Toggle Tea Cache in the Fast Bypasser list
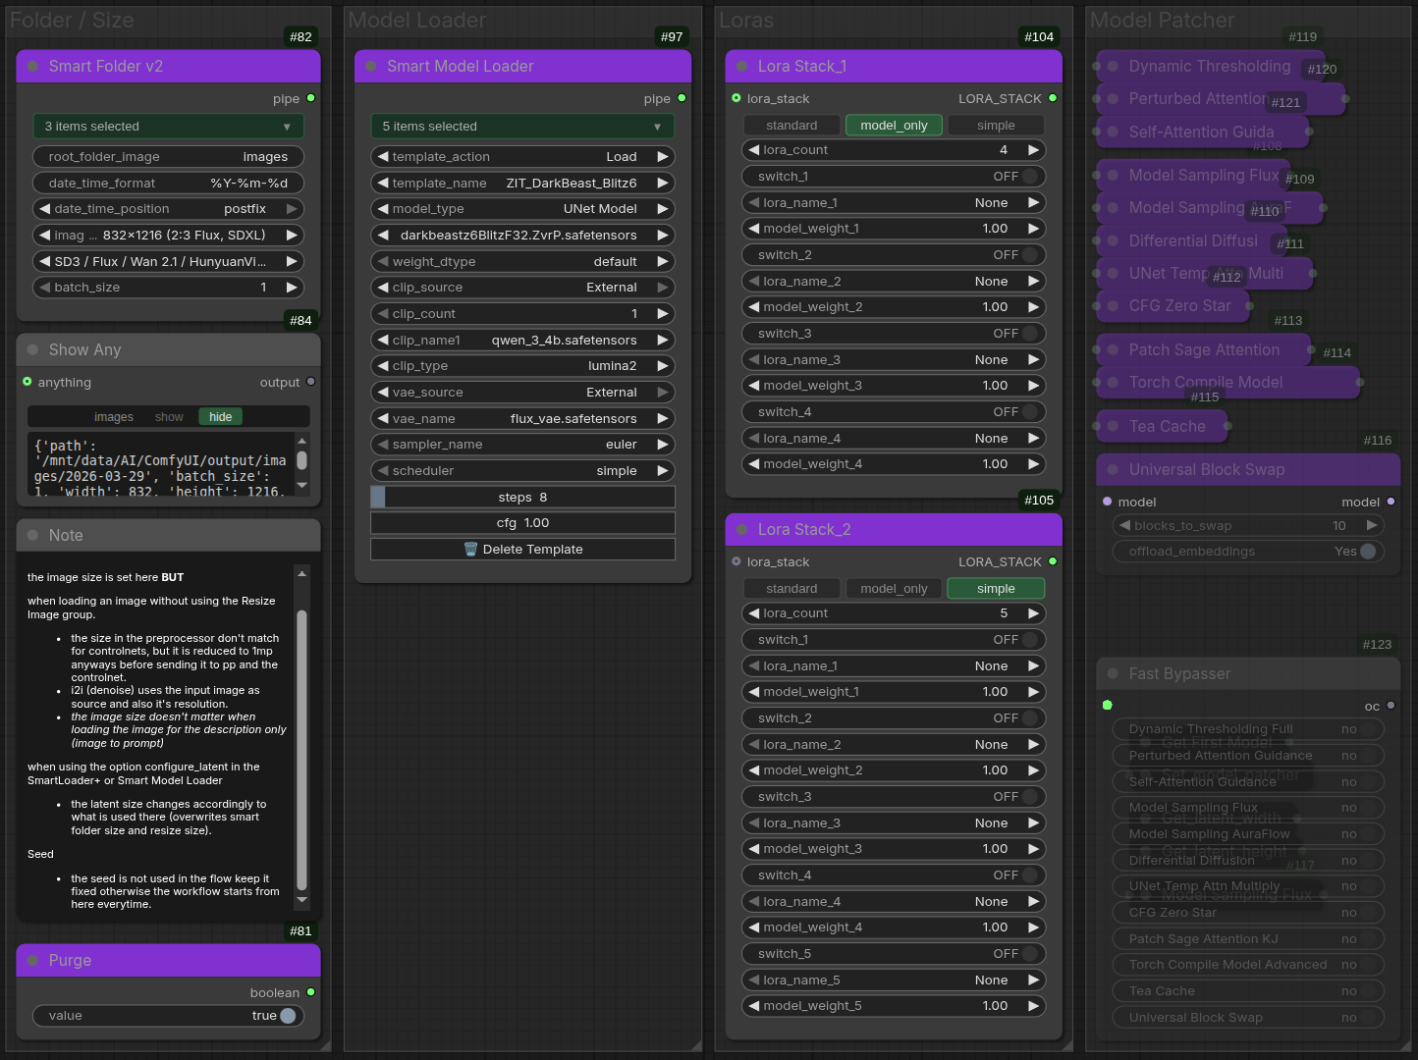This screenshot has width=1418, height=1060. click(1248, 991)
